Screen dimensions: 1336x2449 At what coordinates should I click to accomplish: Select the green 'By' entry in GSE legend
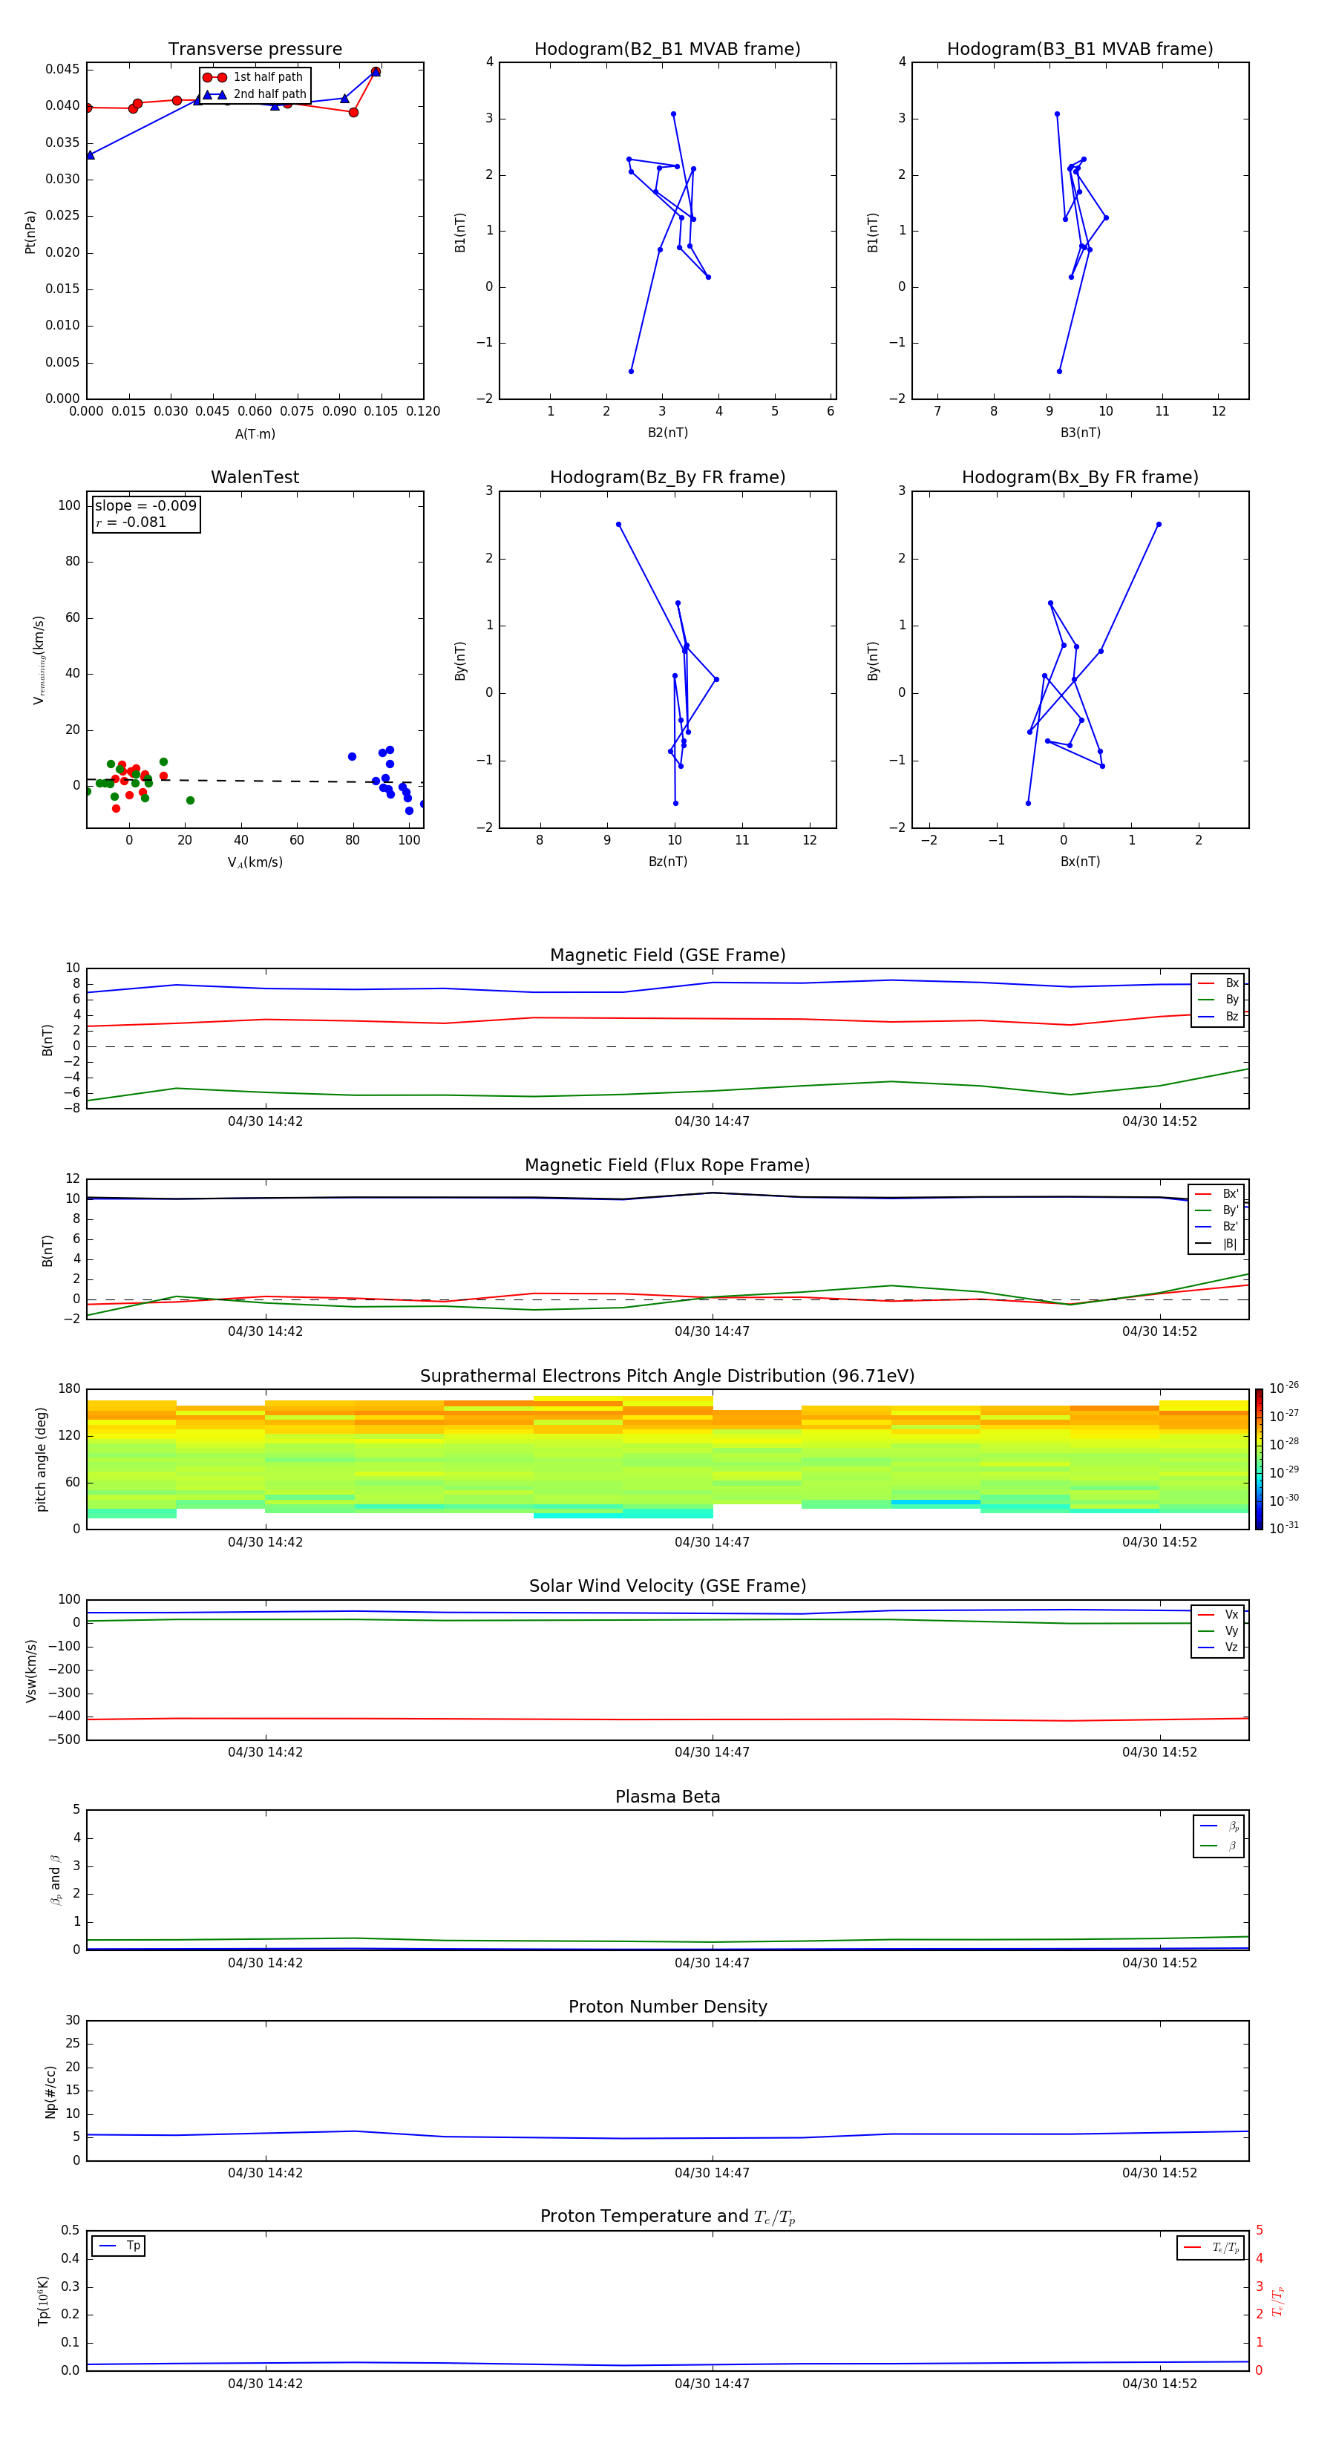1218,999
